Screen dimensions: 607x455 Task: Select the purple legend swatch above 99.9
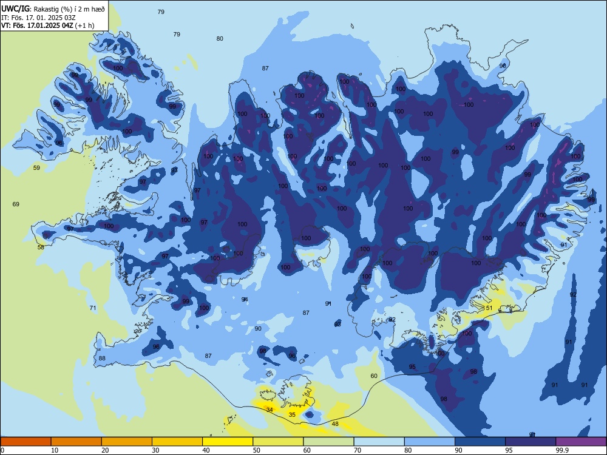[x=581, y=442]
